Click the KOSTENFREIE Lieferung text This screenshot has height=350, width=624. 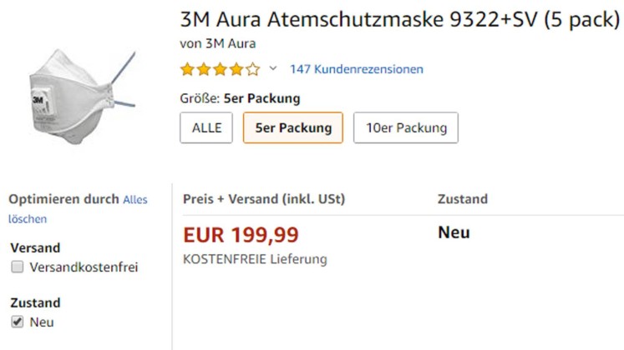(x=255, y=259)
